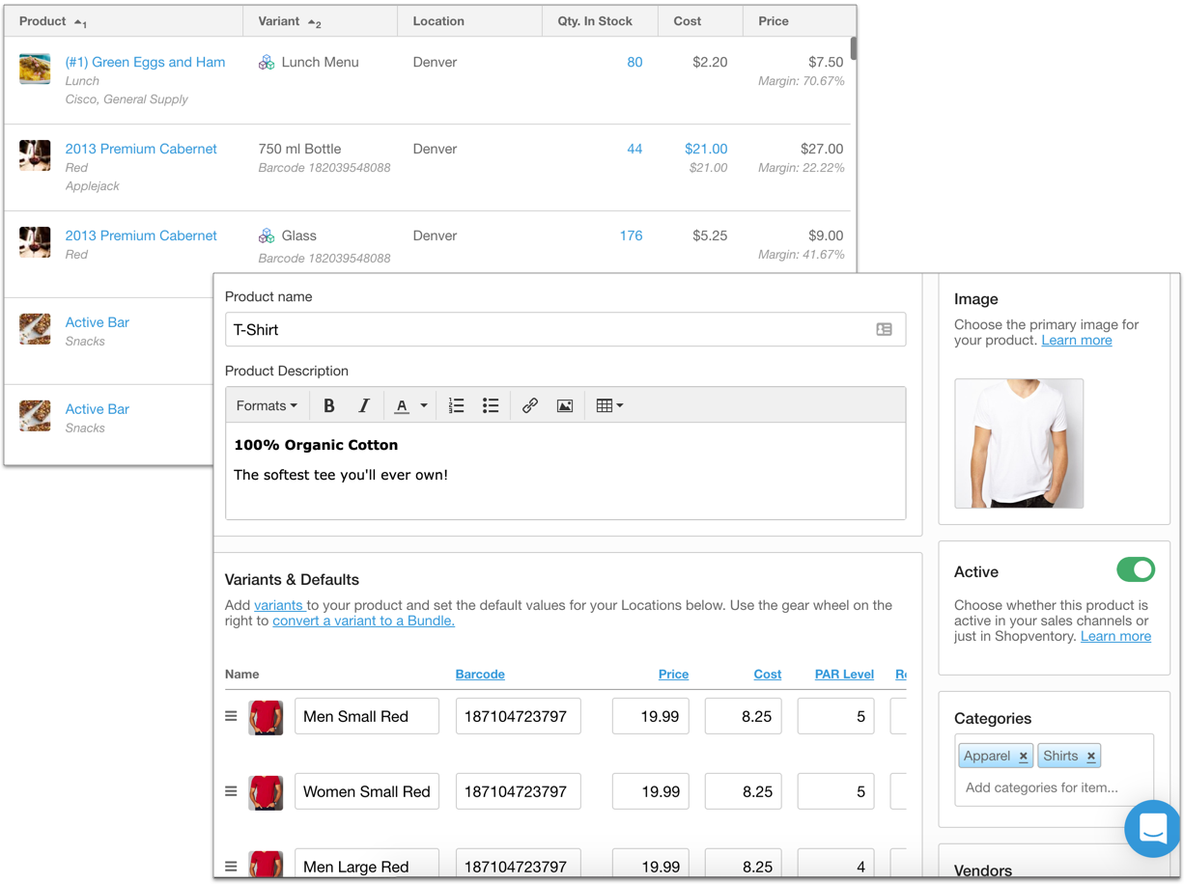The width and height of the screenshot is (1184, 884).
Task: Click the insert link icon
Action: click(529, 406)
